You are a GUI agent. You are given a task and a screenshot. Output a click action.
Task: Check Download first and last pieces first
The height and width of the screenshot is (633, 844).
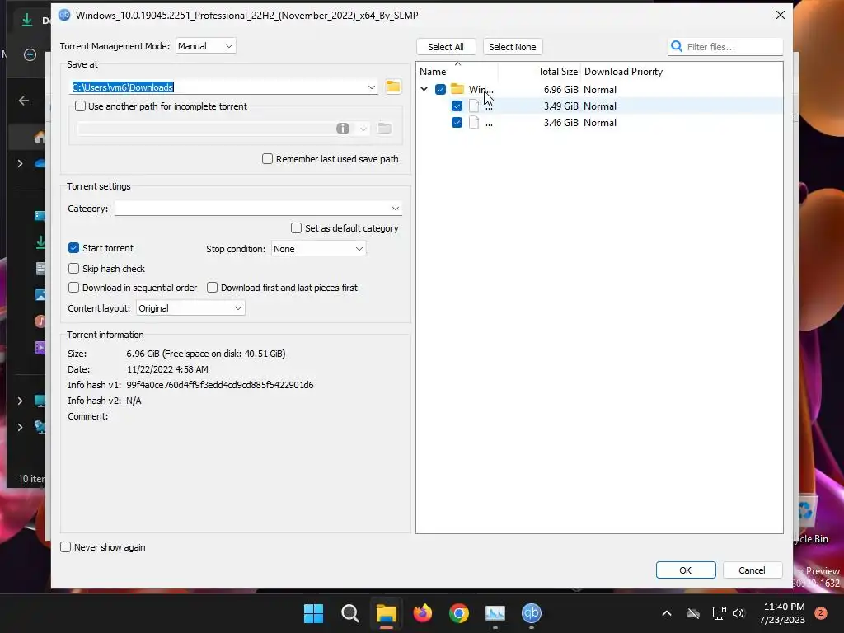(x=212, y=288)
